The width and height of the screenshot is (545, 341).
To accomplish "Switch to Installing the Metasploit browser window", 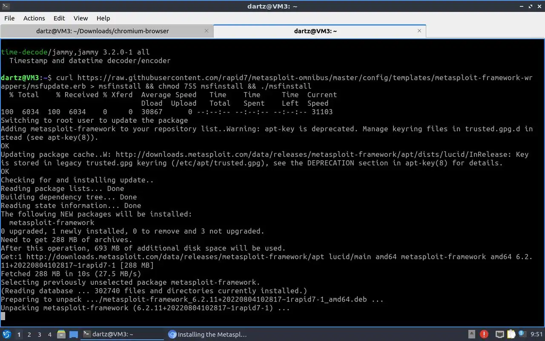I will click(x=208, y=335).
